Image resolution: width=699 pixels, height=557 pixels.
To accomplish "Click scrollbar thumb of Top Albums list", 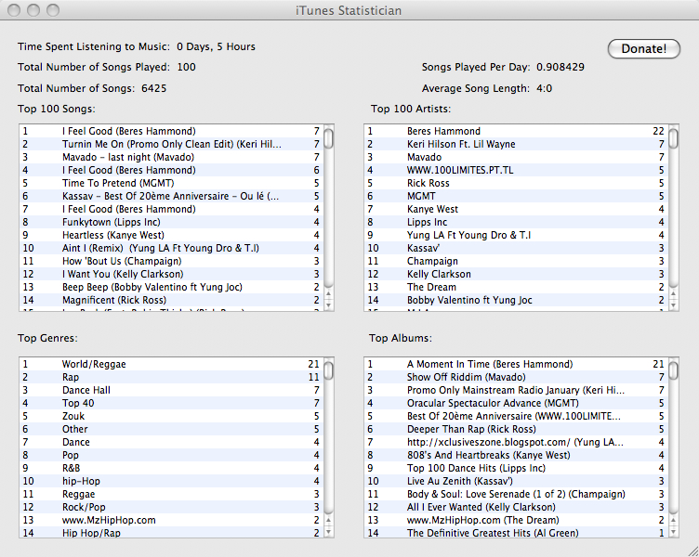I will point(674,370).
